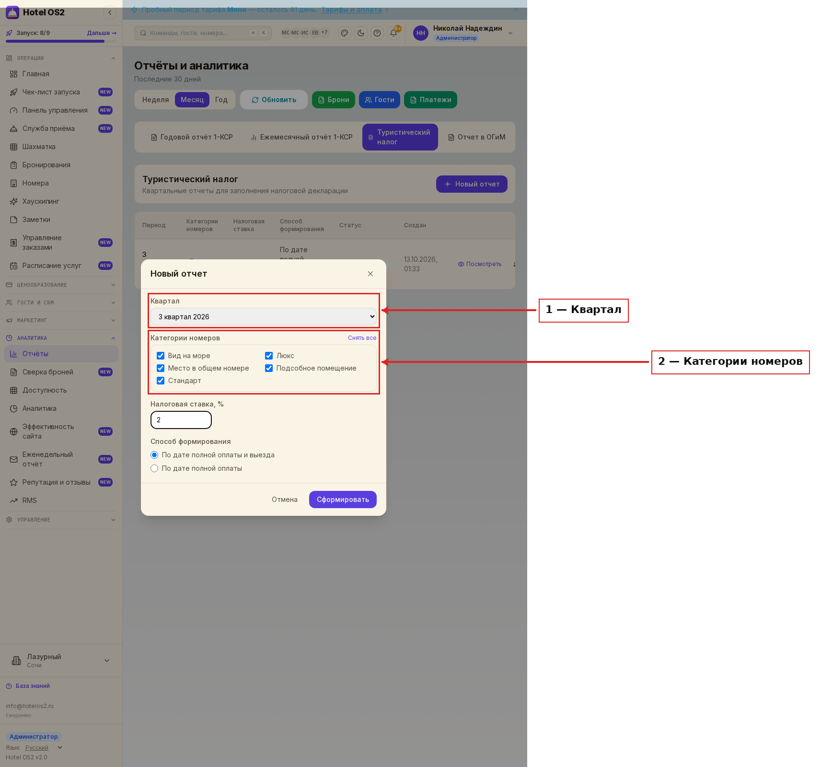The width and height of the screenshot is (821, 767).
Task: Open the notifications bell
Action: 393,33
